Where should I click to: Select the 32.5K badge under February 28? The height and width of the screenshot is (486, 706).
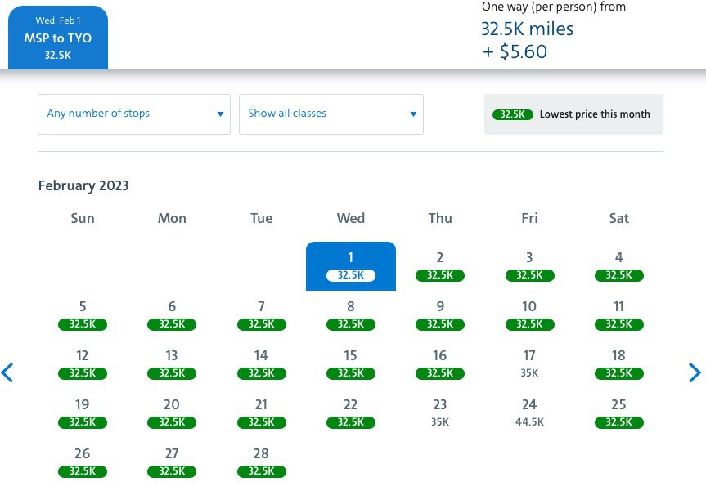coord(261,471)
